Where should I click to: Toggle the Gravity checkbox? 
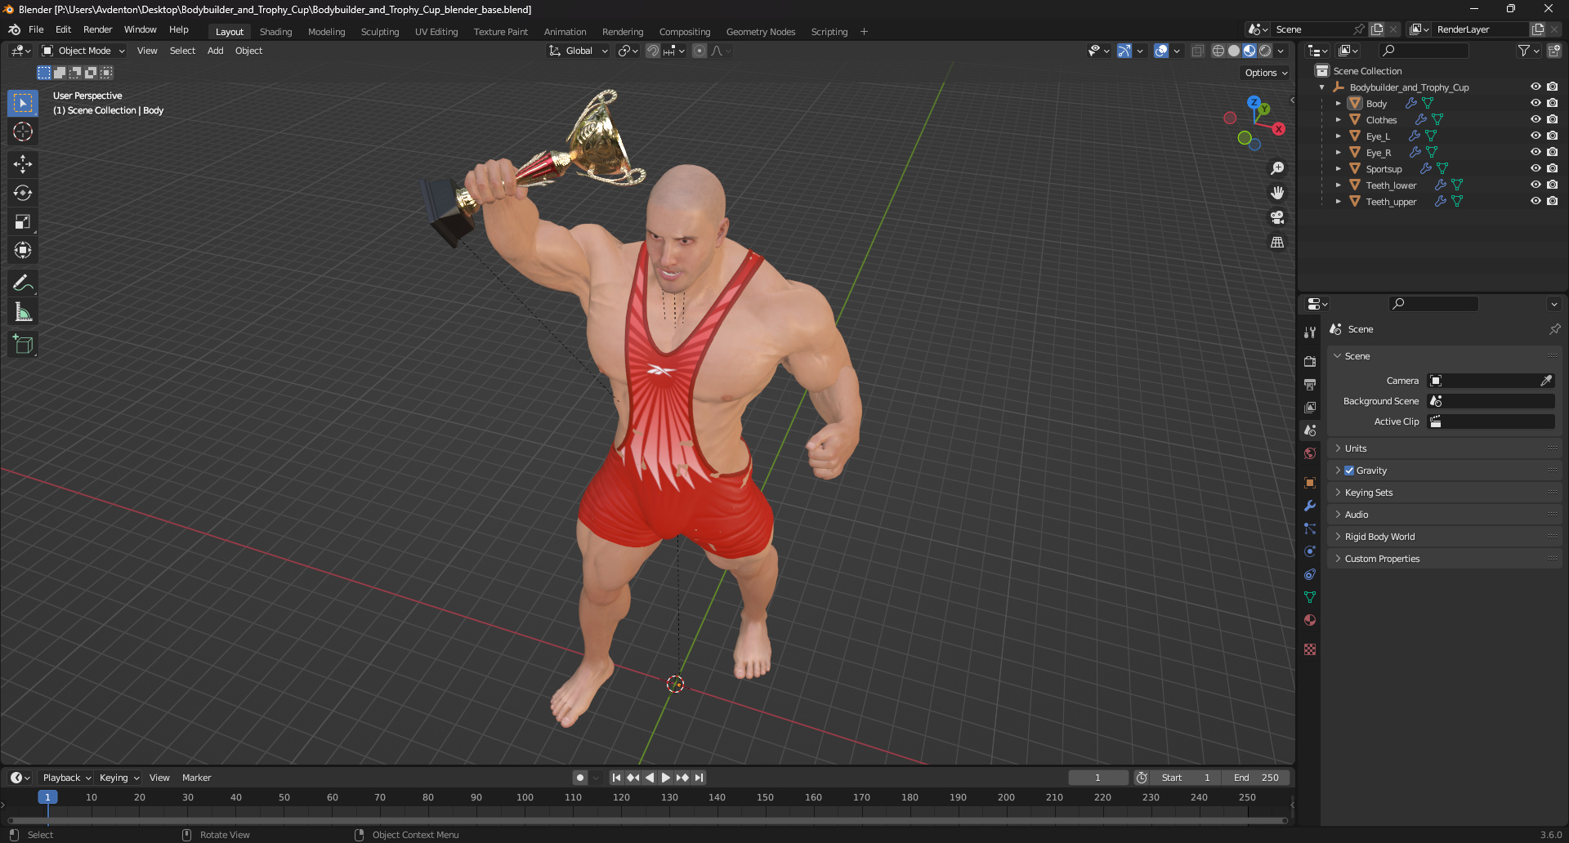(1349, 471)
